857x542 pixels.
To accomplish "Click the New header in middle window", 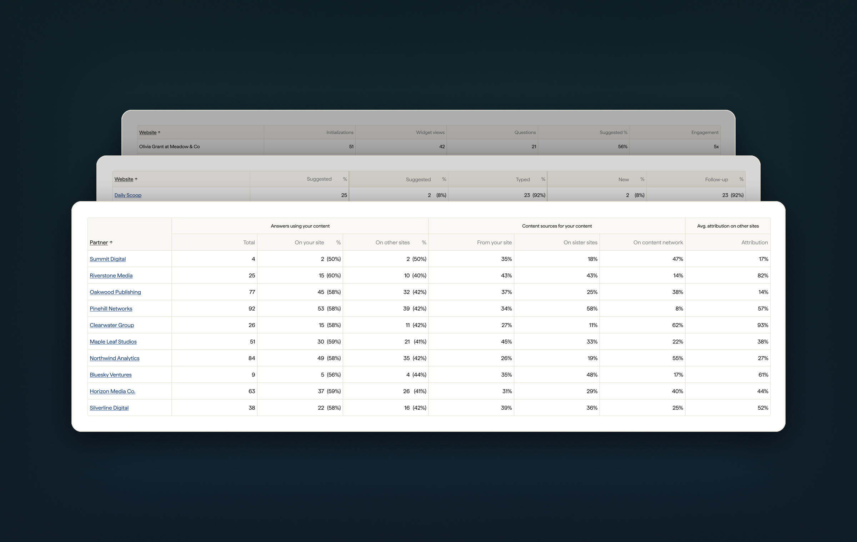I will click(x=623, y=179).
